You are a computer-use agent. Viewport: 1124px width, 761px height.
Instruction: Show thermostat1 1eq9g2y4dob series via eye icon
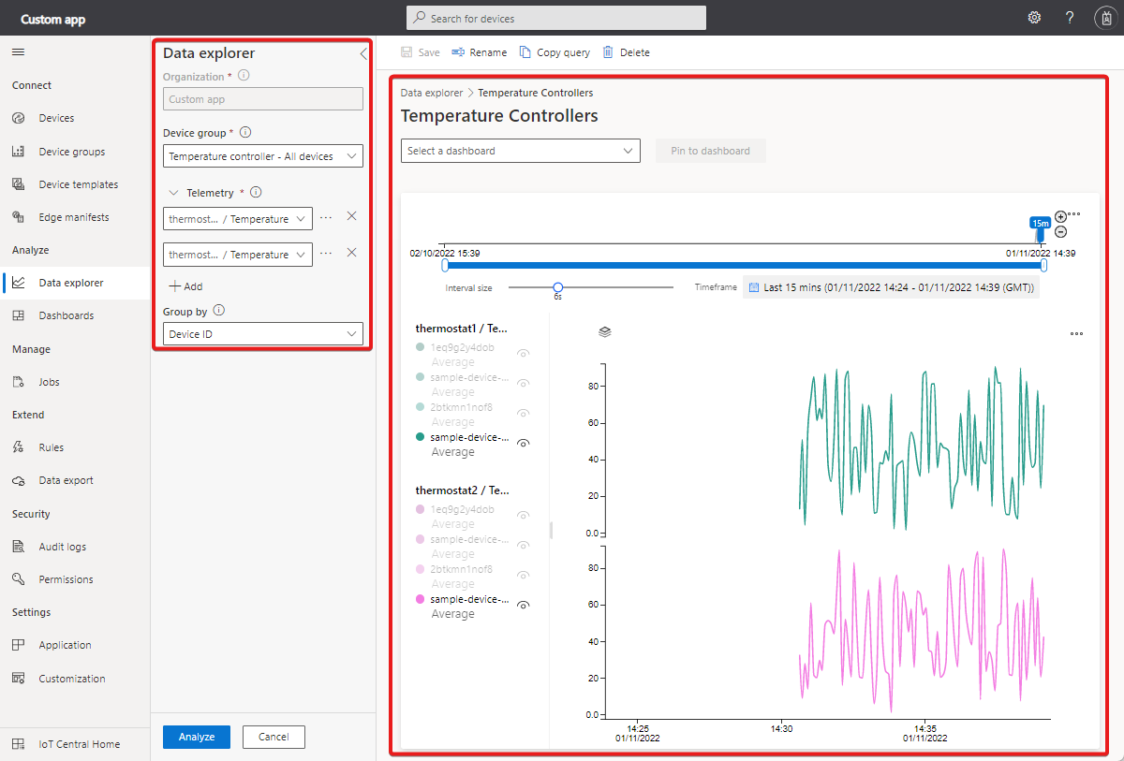(x=524, y=353)
